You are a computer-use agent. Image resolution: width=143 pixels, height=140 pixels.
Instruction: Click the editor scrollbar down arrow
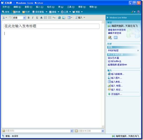click(x=103, y=126)
